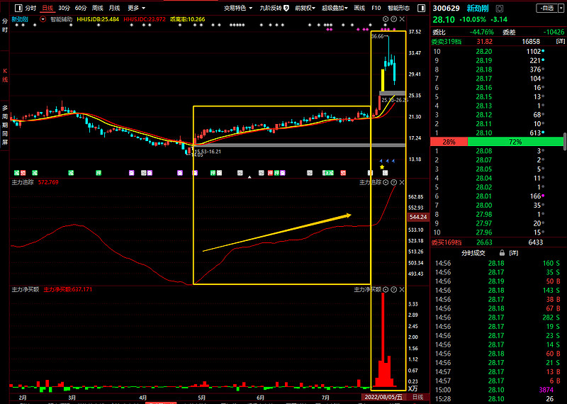Click the red 28% buy-sell ratio bar
The image size is (567, 404).
[x=449, y=142]
